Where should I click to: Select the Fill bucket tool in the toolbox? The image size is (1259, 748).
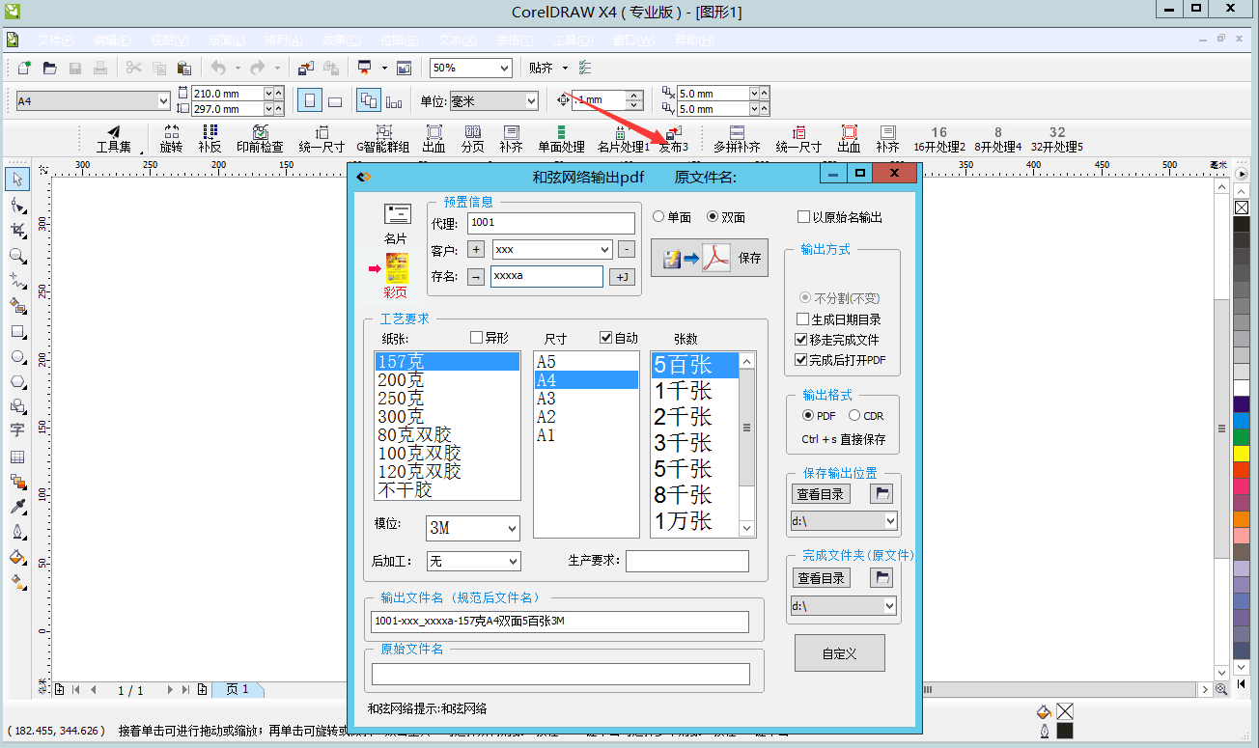tap(17, 557)
